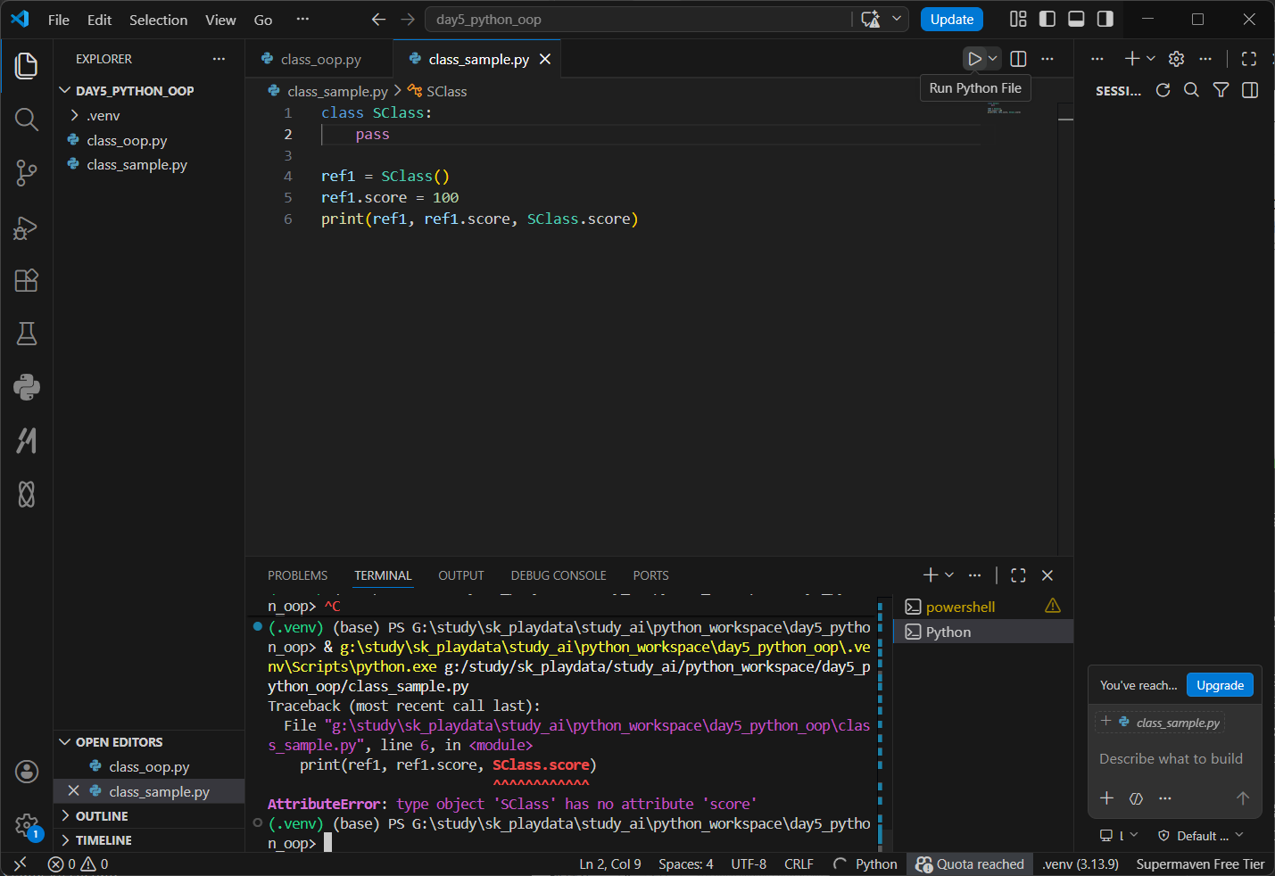
Task: Click Supermaven Free Tier status item
Action: click(x=1200, y=864)
